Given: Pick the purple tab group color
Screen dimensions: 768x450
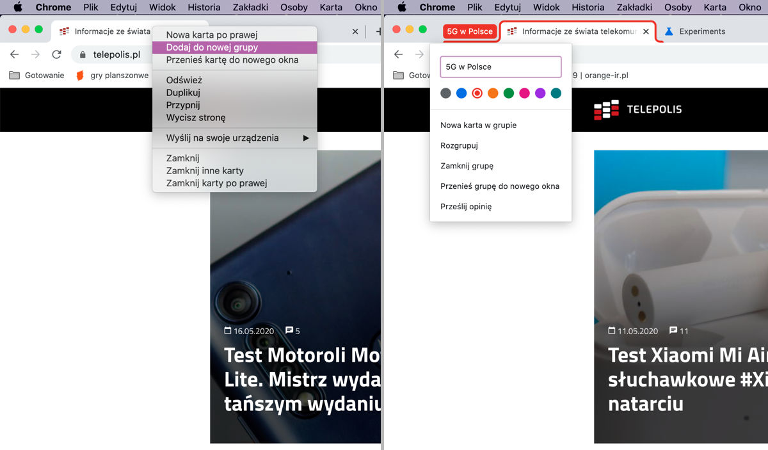Looking at the screenshot, I should pyautogui.click(x=540, y=93).
